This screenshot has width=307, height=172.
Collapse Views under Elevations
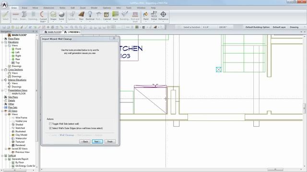(x=6, y=45)
